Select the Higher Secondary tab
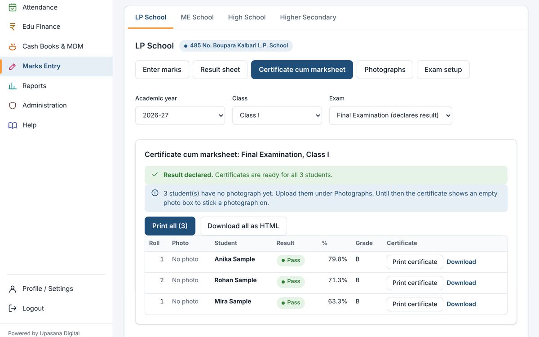Viewport: 539px width, 337px height. pos(308,18)
